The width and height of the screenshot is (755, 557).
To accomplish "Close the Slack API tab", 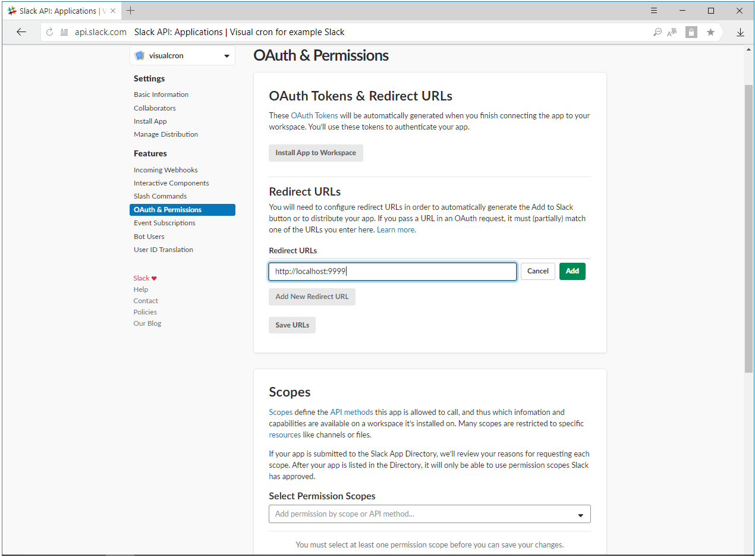I will pyautogui.click(x=113, y=11).
